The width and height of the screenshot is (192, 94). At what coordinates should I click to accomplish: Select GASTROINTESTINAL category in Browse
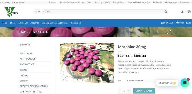coord(31,91)
